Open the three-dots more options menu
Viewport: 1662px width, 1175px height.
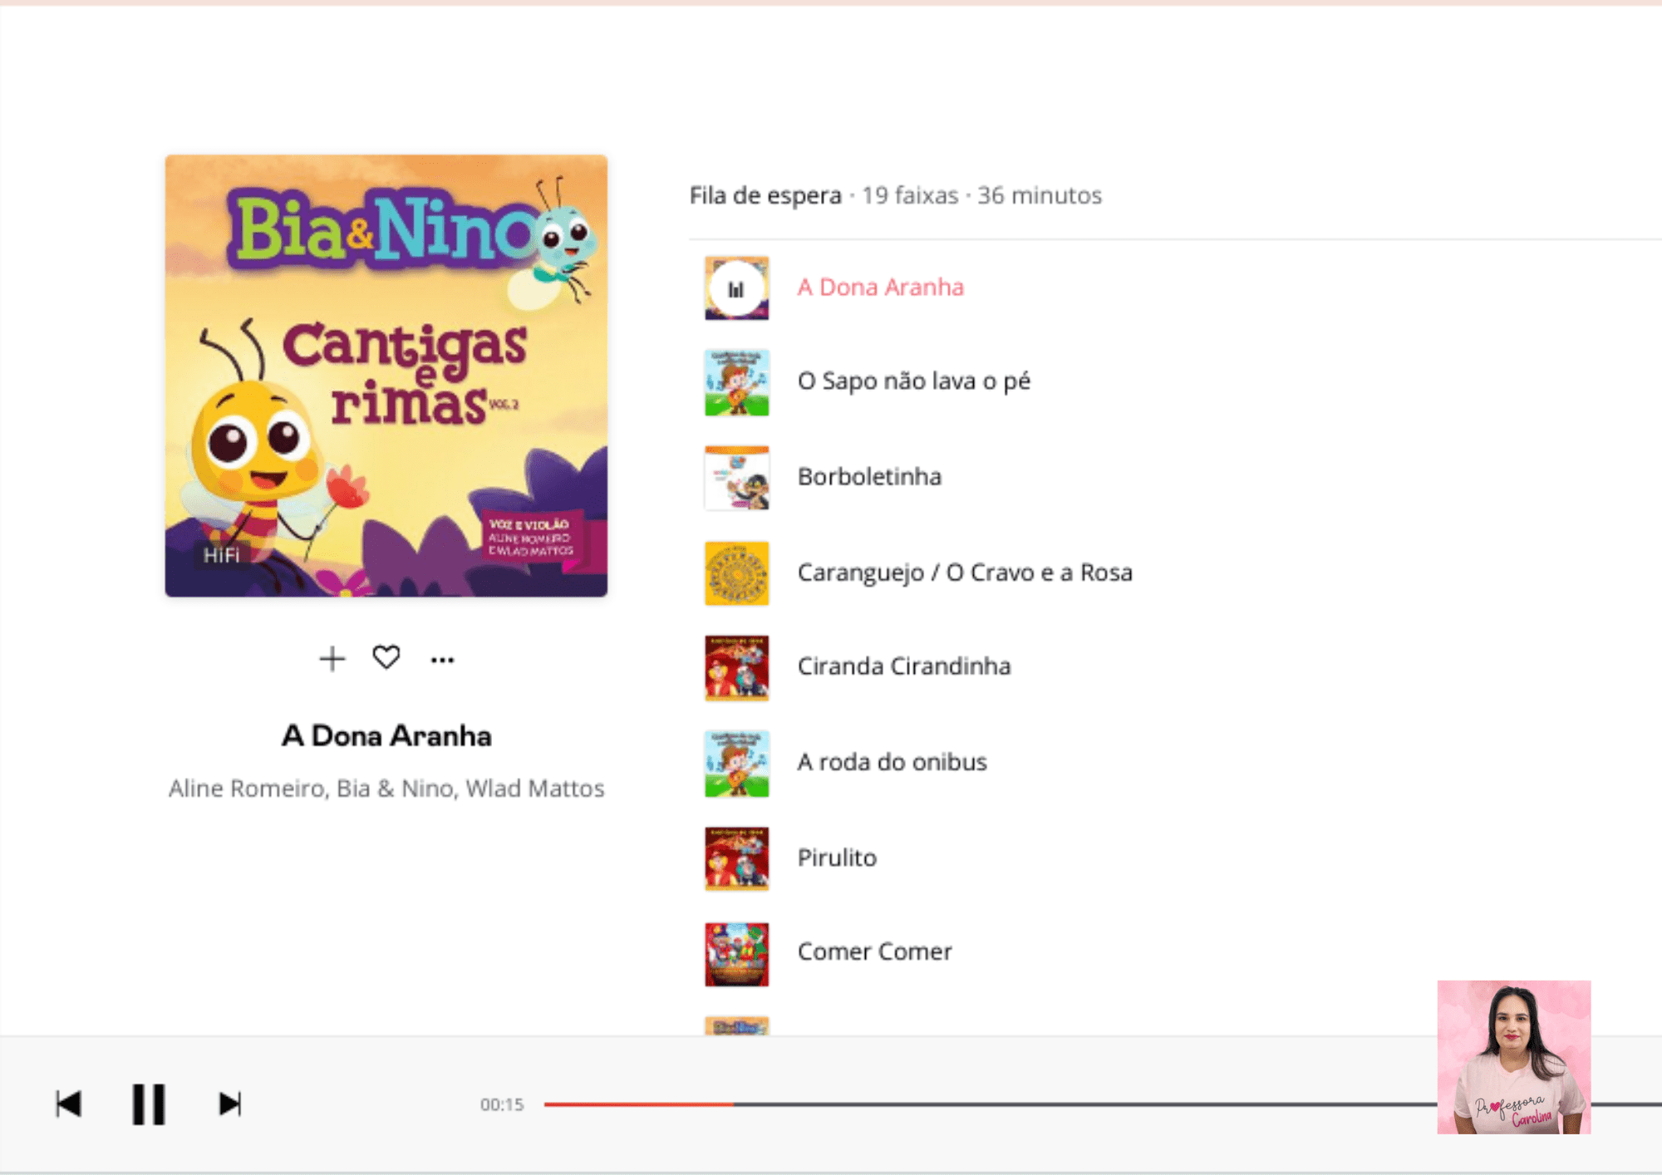[x=442, y=660]
